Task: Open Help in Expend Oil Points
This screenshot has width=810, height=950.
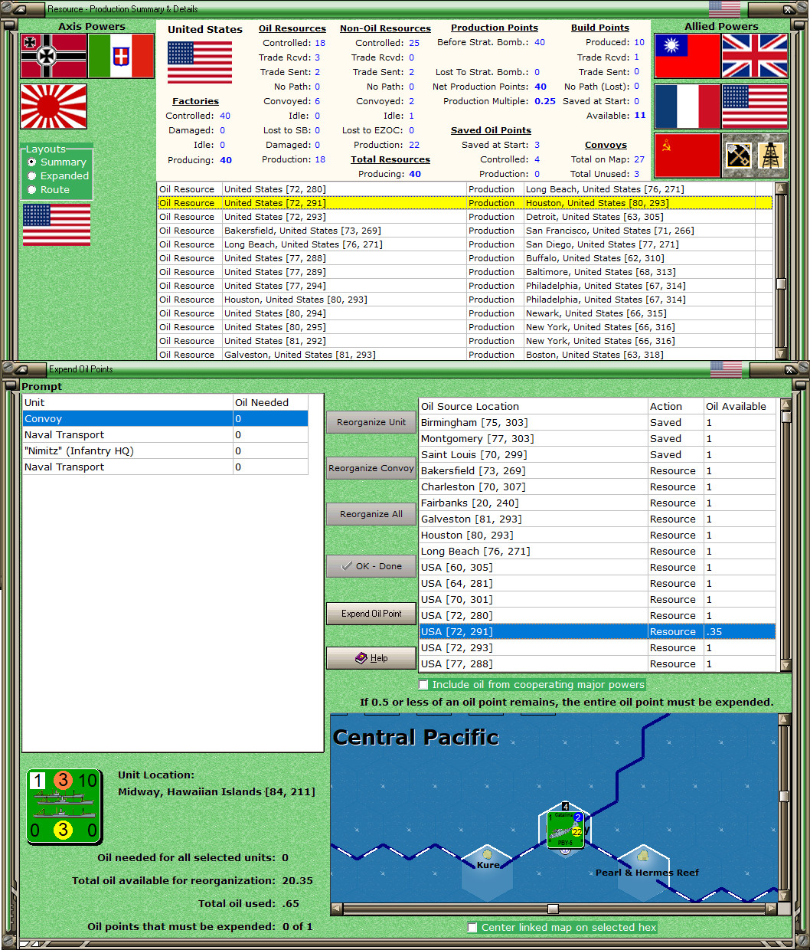Action: coord(371,658)
